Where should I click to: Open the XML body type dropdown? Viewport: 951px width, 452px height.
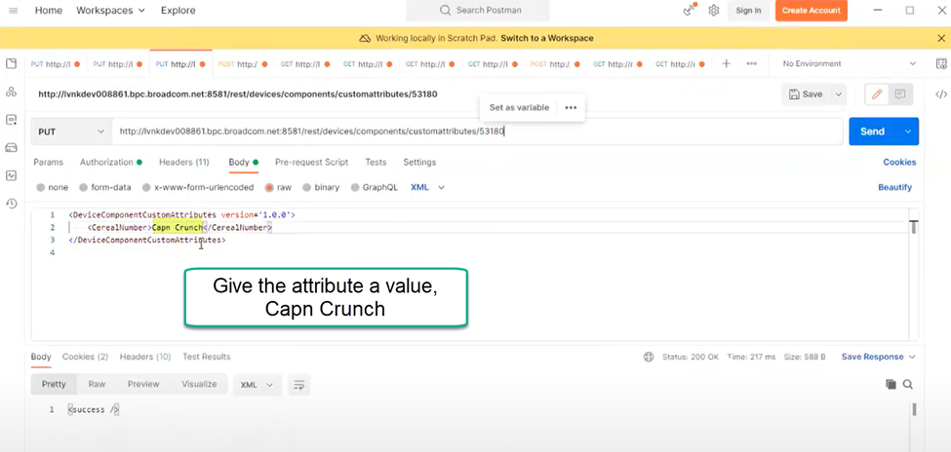pos(427,187)
